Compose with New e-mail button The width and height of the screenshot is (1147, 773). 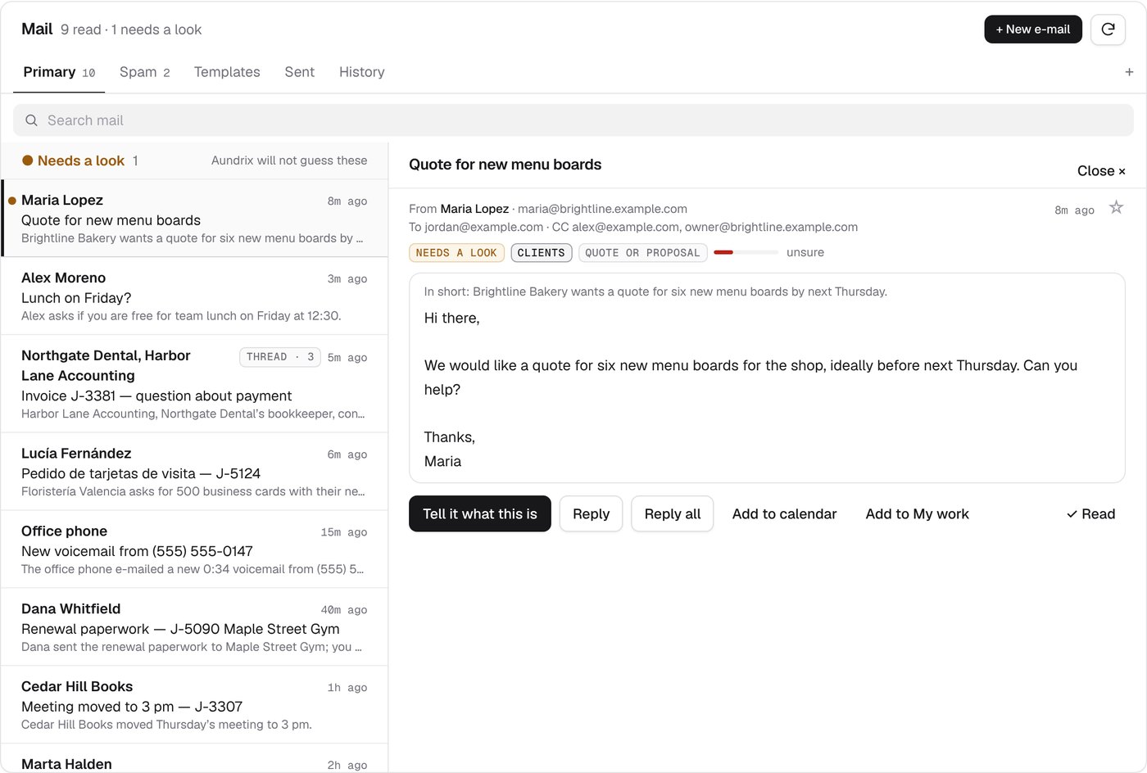1033,29
